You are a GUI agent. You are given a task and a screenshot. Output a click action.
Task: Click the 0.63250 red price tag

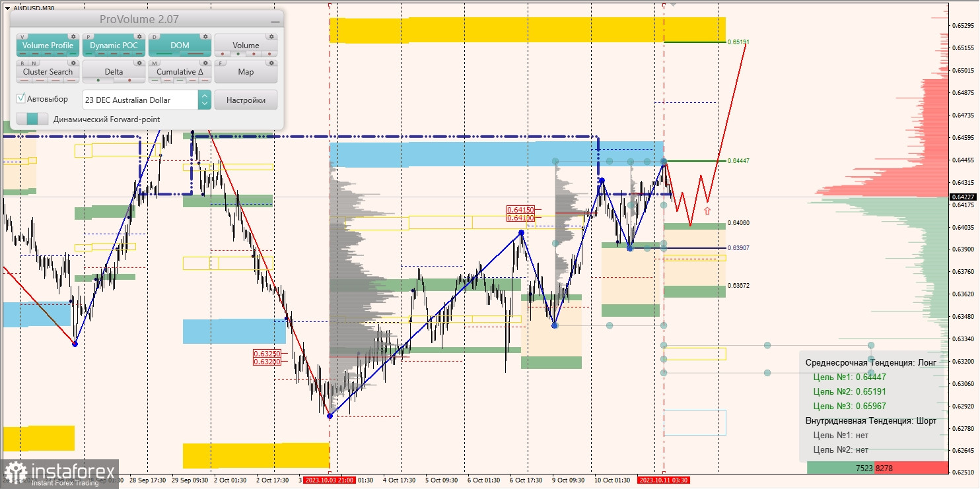[x=267, y=354]
